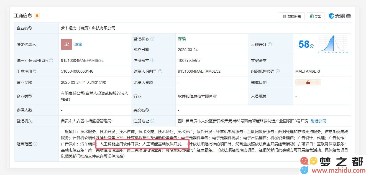Screen dimensions: 366x175
Task: Click the orange bell alert icon beside 工商信息
Action: point(37,16)
